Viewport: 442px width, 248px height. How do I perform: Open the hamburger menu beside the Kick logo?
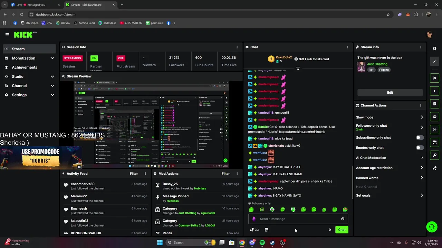[x=7, y=35]
